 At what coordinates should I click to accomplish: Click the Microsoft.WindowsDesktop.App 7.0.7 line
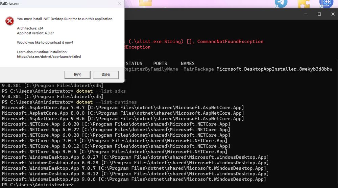click(134, 168)
